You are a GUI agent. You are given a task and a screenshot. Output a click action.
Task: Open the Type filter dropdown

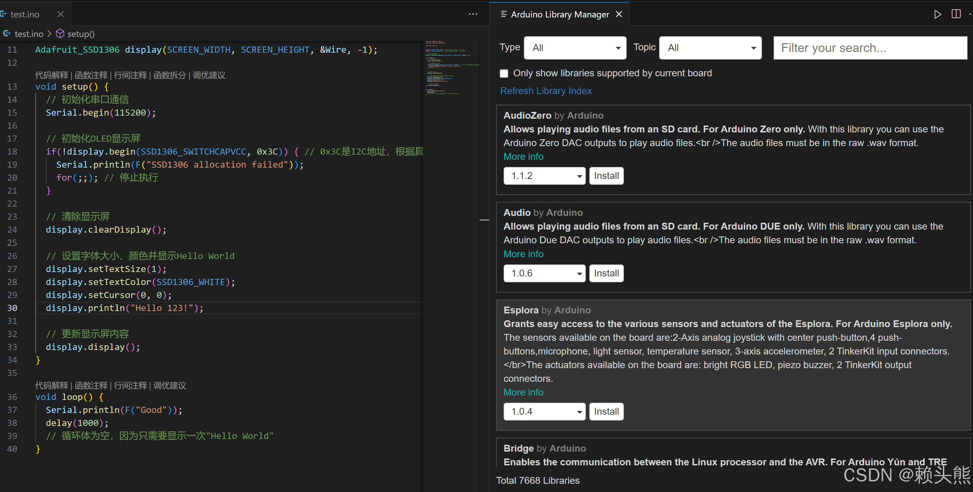pyautogui.click(x=575, y=48)
